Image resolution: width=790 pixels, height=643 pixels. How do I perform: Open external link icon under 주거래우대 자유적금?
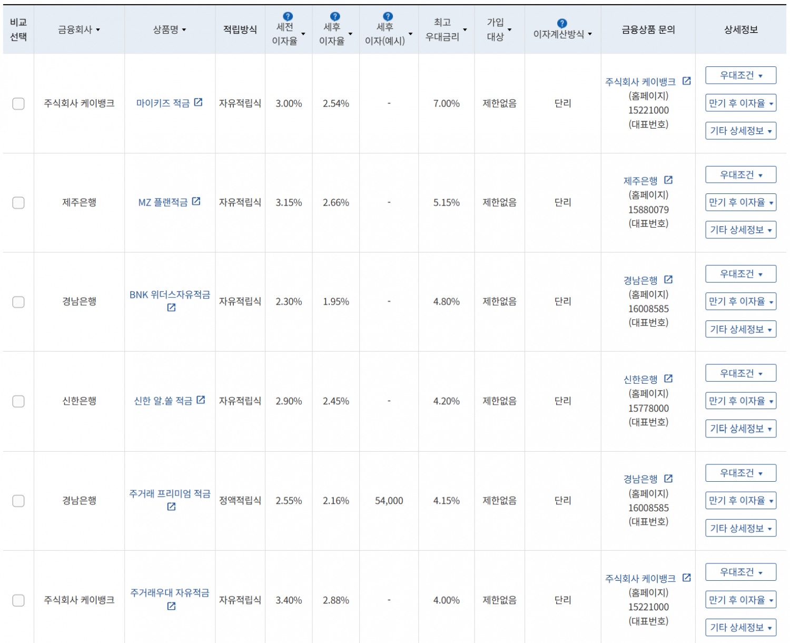pos(171,606)
